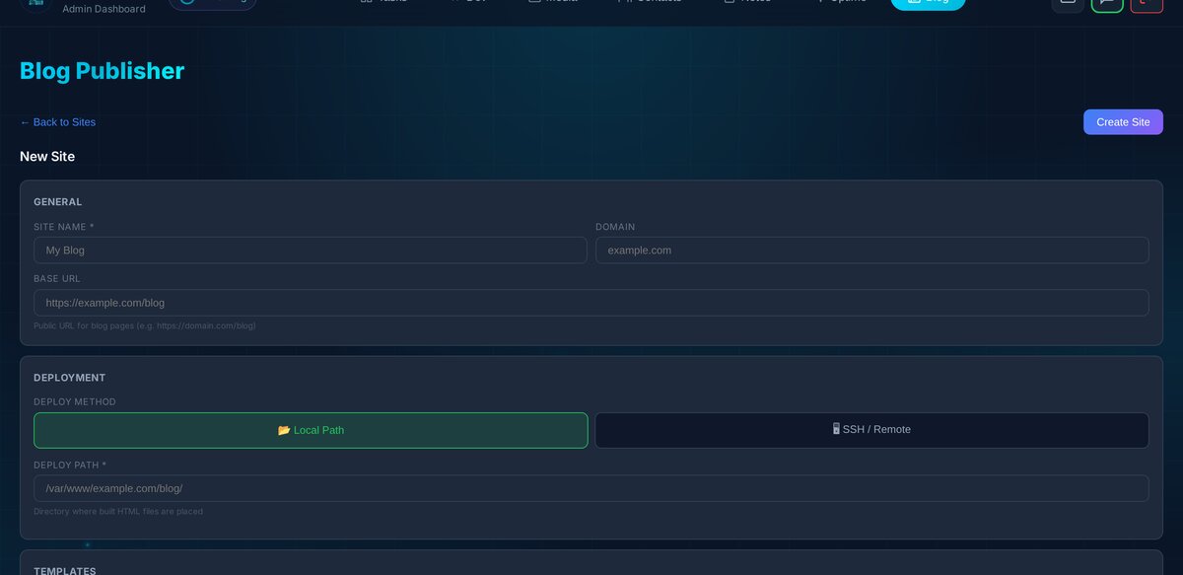This screenshot has width=1183, height=575.
Task: Open the green chat icon at top right
Action: (x=1106, y=3)
